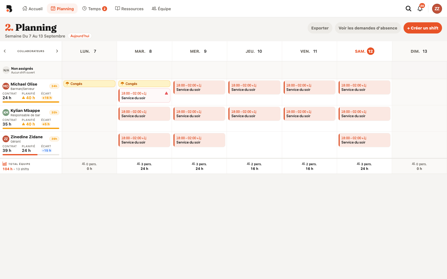Click warning icon beside Michael's planned 40 h

coord(24,98)
